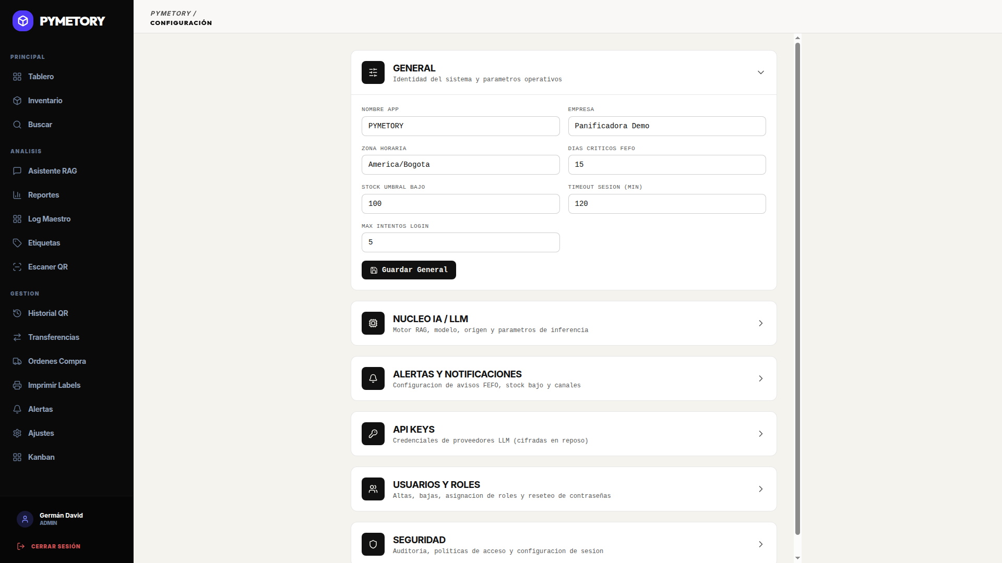The image size is (1002, 563).
Task: Click the vertical page scrollbar thumb
Action: coord(797,288)
